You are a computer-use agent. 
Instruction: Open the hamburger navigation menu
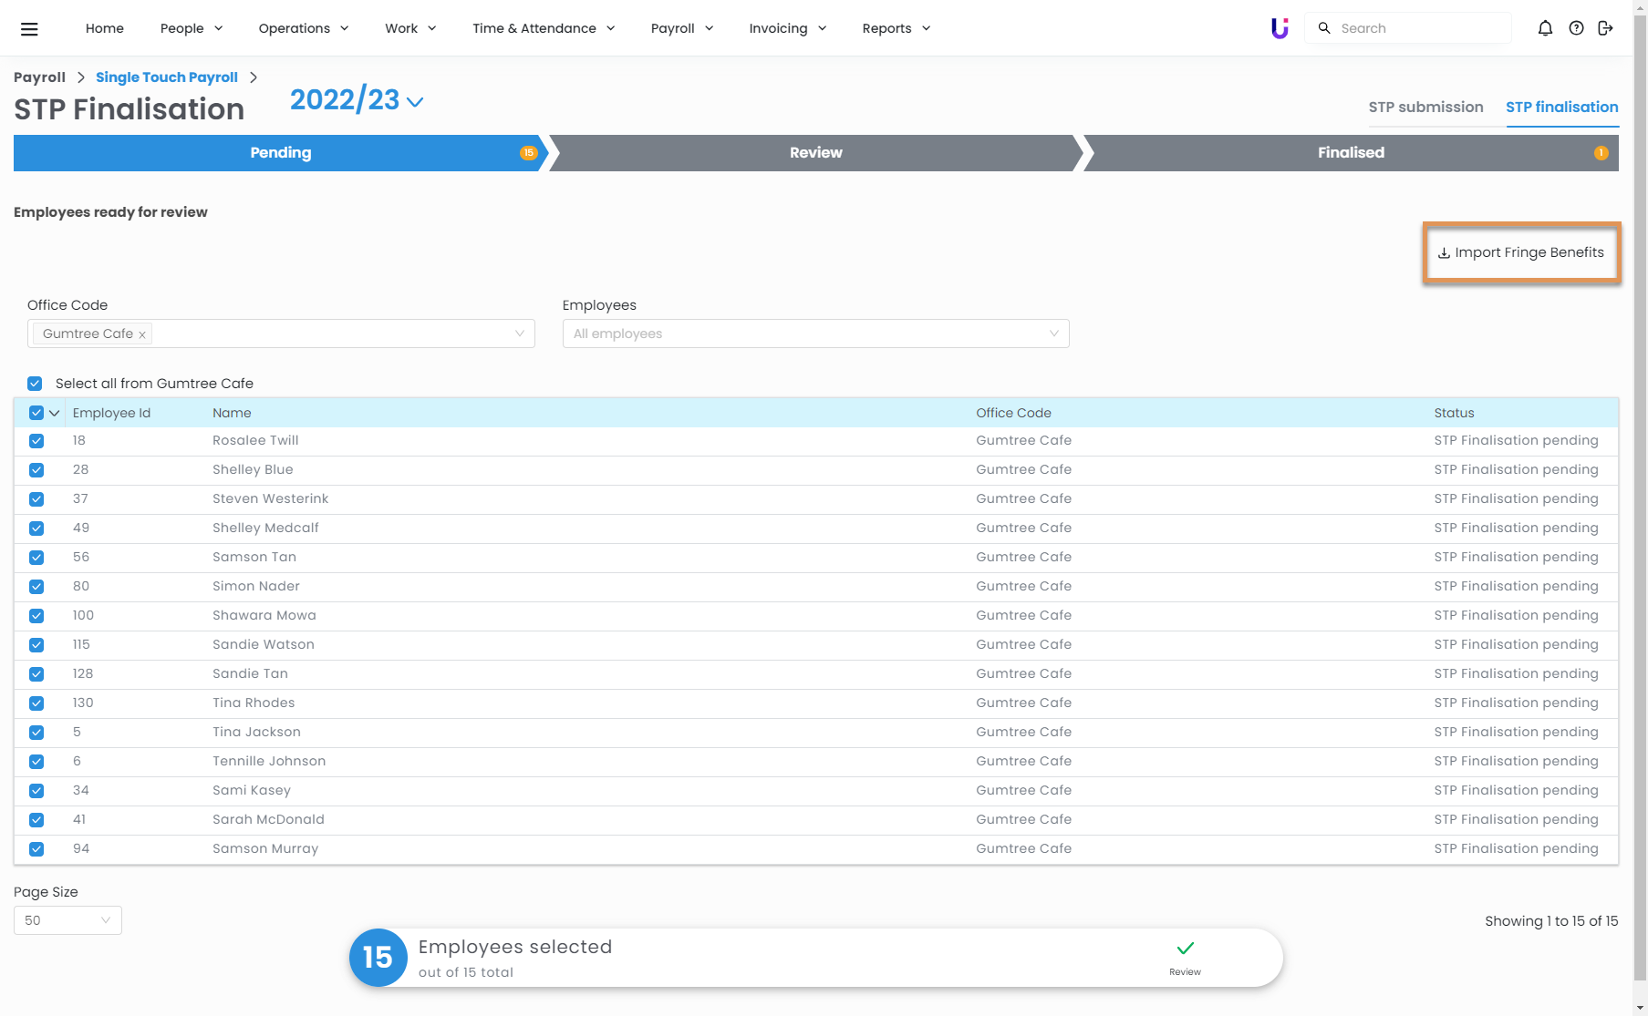tap(29, 29)
